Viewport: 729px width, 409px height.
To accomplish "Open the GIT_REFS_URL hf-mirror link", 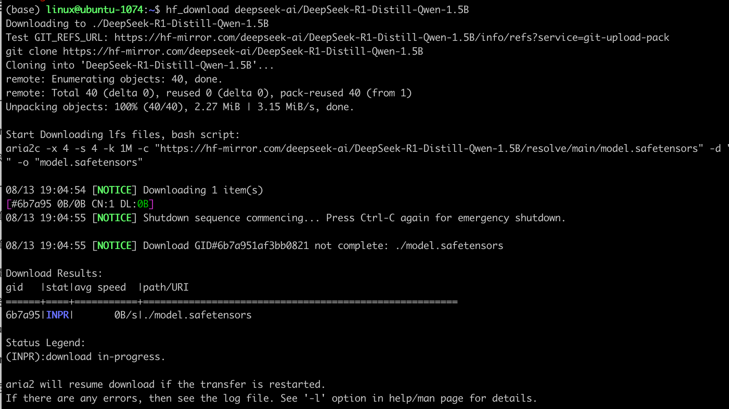I will (391, 38).
